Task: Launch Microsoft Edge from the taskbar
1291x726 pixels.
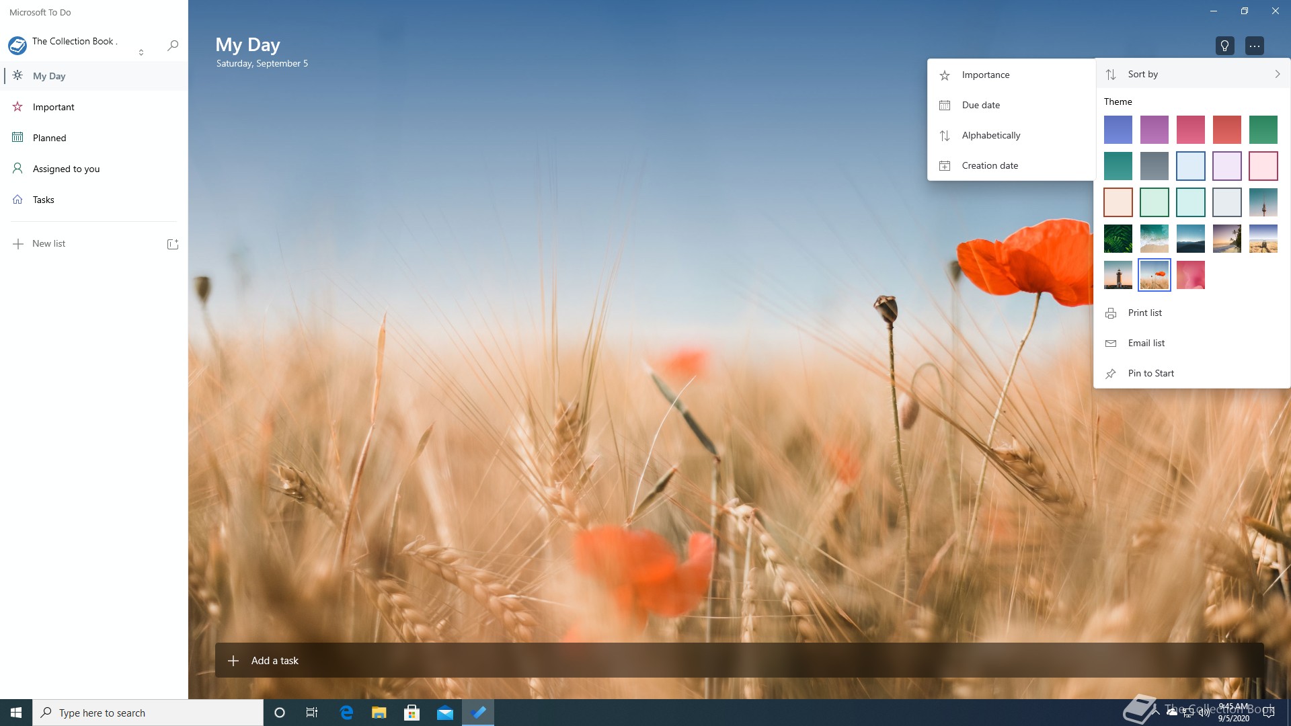Action: pos(346,713)
